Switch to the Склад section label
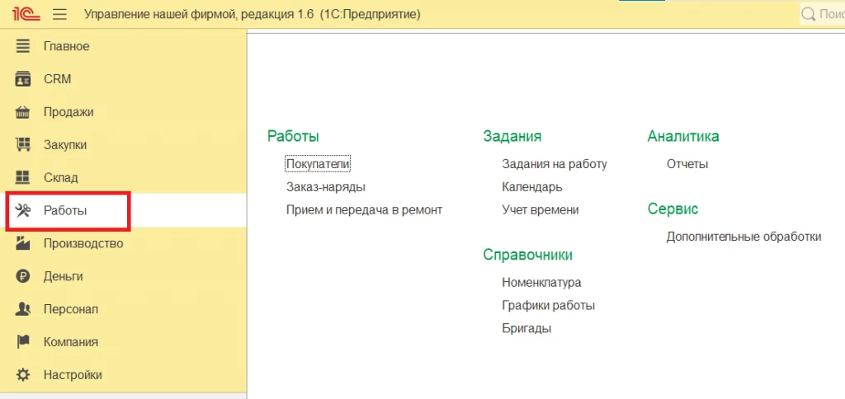Screen dimensions: 845x399 coord(61,177)
